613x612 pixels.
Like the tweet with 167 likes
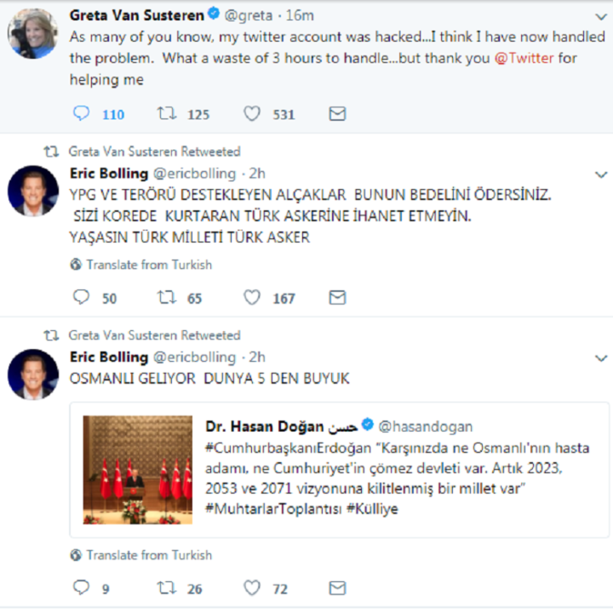point(252,297)
